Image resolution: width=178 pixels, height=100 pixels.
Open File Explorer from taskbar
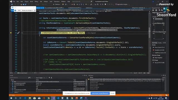tap(30, 98)
